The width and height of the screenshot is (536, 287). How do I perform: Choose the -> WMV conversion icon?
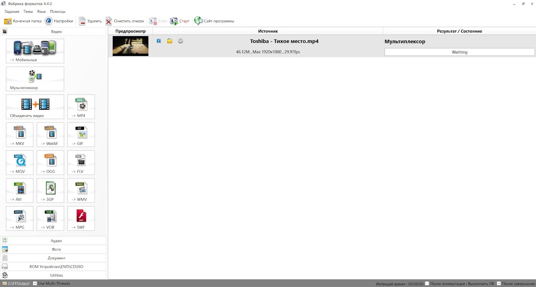[x=81, y=190]
